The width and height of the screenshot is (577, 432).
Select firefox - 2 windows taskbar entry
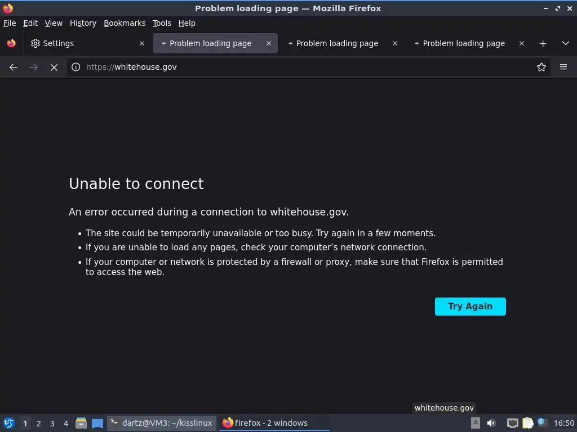(x=274, y=423)
